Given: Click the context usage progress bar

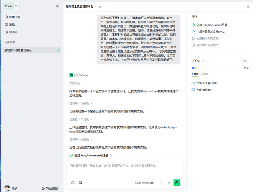Looking at the screenshot, I should point(216,68).
